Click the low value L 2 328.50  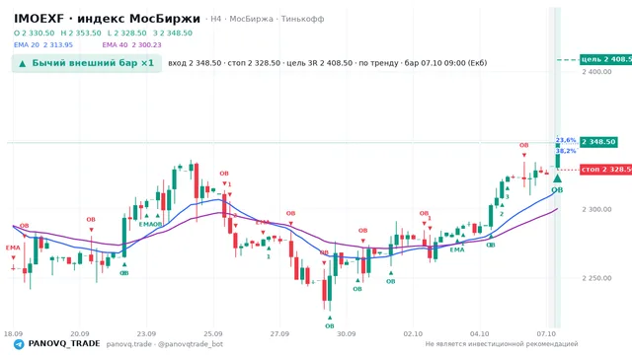point(127,33)
